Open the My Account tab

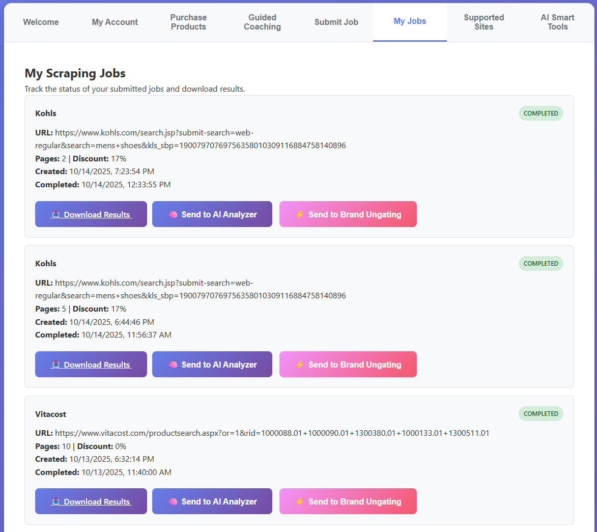(115, 22)
